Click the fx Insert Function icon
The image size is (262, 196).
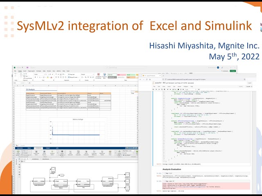(29, 83)
